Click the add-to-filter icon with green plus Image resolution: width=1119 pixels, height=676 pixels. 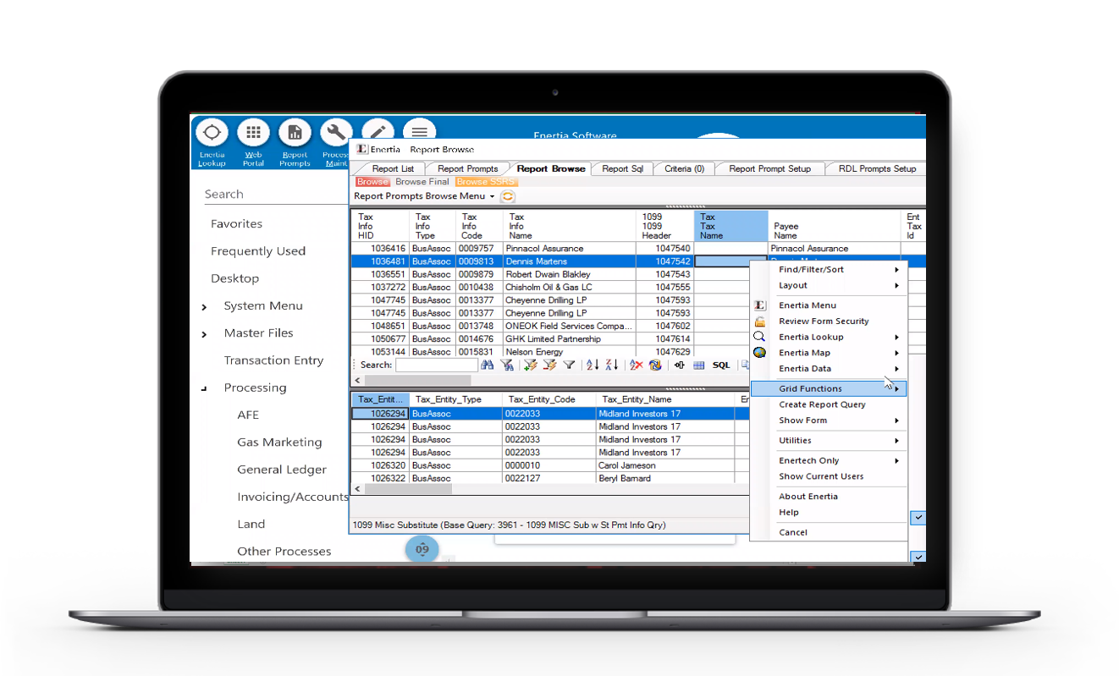tap(531, 365)
